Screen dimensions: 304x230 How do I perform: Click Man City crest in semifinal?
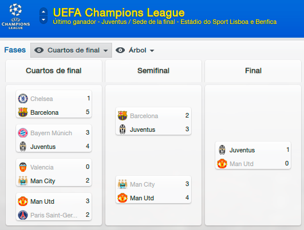[x=123, y=184]
